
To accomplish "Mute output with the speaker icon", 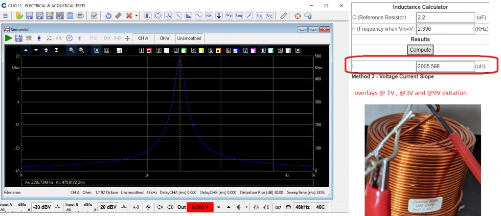I will pos(239,207).
